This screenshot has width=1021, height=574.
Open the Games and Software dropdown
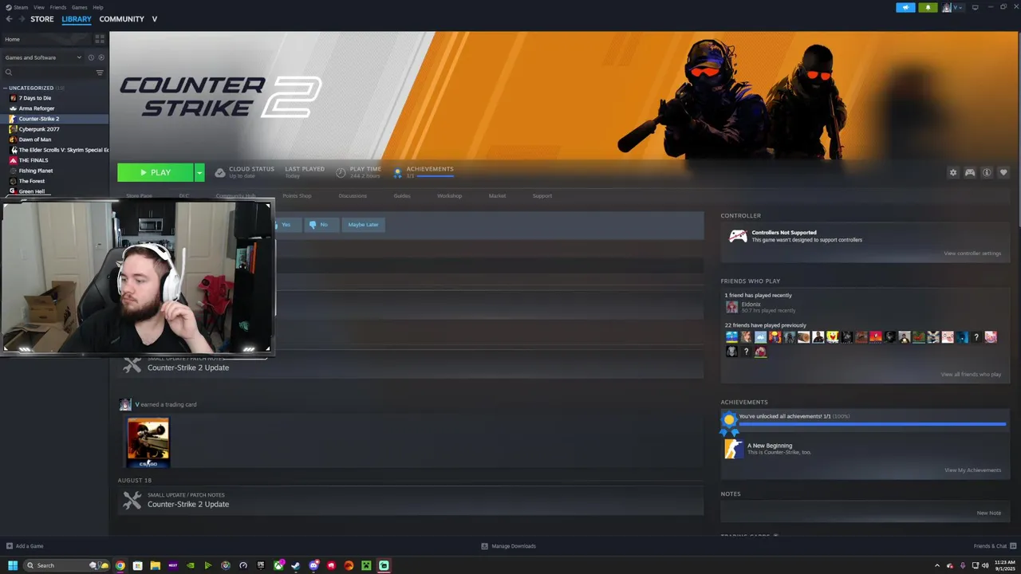click(43, 57)
